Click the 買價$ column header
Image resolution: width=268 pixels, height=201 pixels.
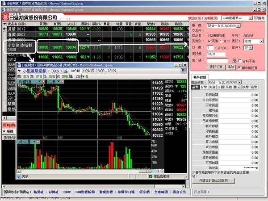point(43,24)
